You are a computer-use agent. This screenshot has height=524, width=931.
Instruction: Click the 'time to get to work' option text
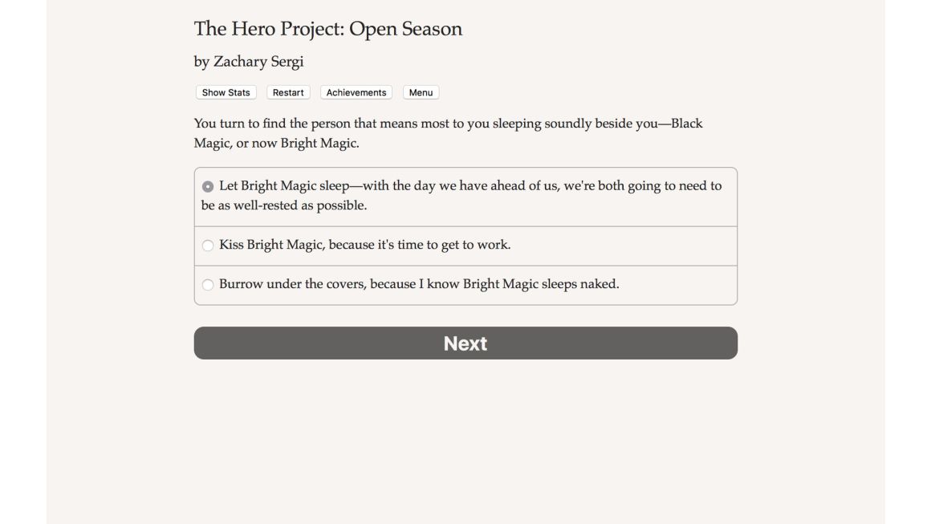pos(453,245)
